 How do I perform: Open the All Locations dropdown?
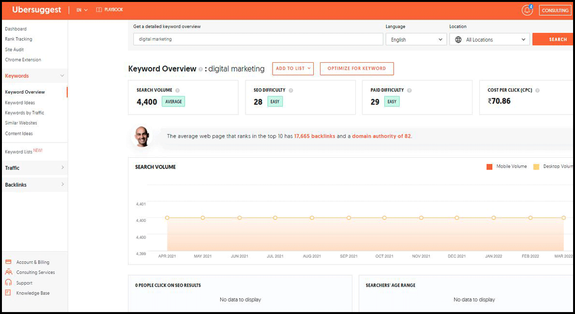[x=489, y=40]
